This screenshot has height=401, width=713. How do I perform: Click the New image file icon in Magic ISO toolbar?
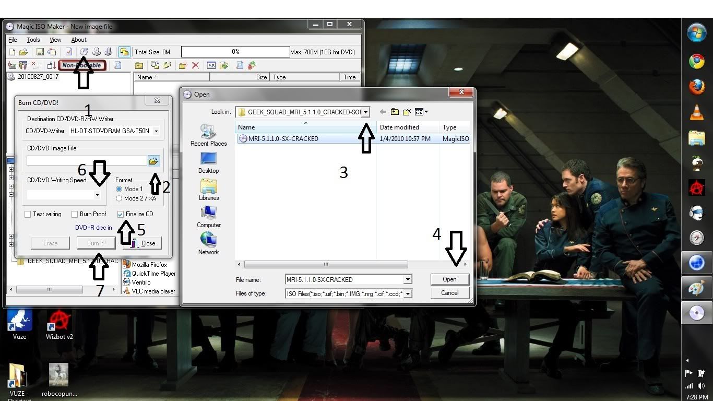tap(12, 52)
